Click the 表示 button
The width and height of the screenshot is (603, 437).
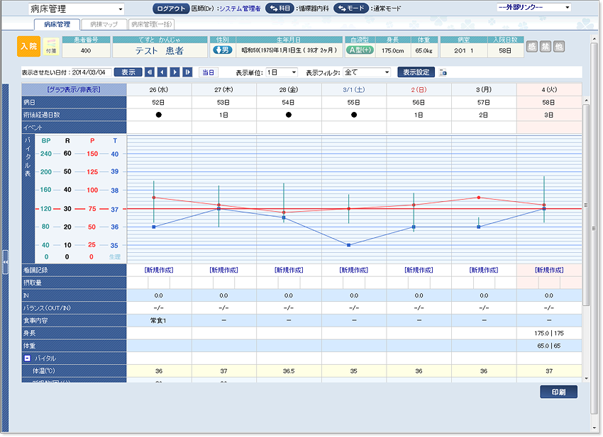click(128, 72)
